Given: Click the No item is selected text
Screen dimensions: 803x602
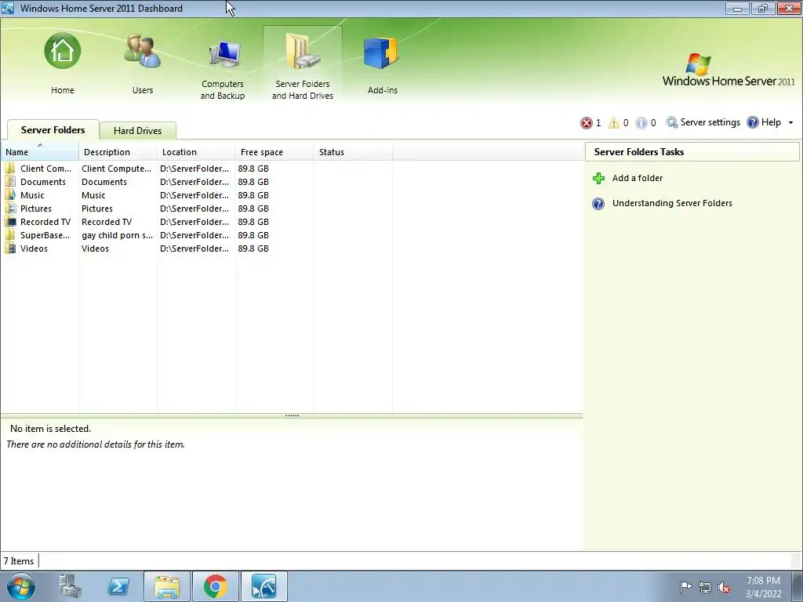Looking at the screenshot, I should coord(50,429).
